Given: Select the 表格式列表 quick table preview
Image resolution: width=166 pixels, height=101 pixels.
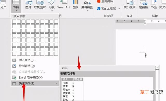Looking at the screenshot, I should pos(107,89).
